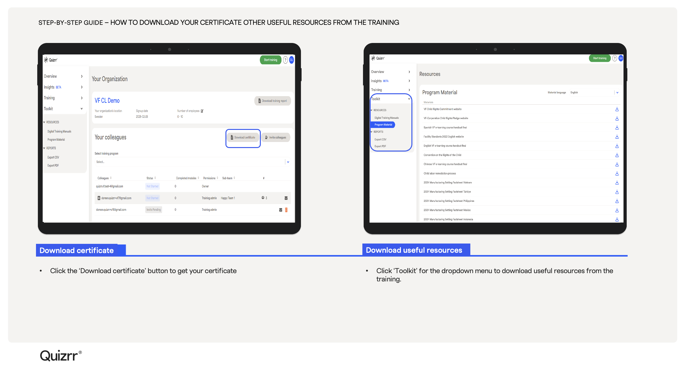Open Export CSV on Your Organization sidebar

[x=53, y=157]
